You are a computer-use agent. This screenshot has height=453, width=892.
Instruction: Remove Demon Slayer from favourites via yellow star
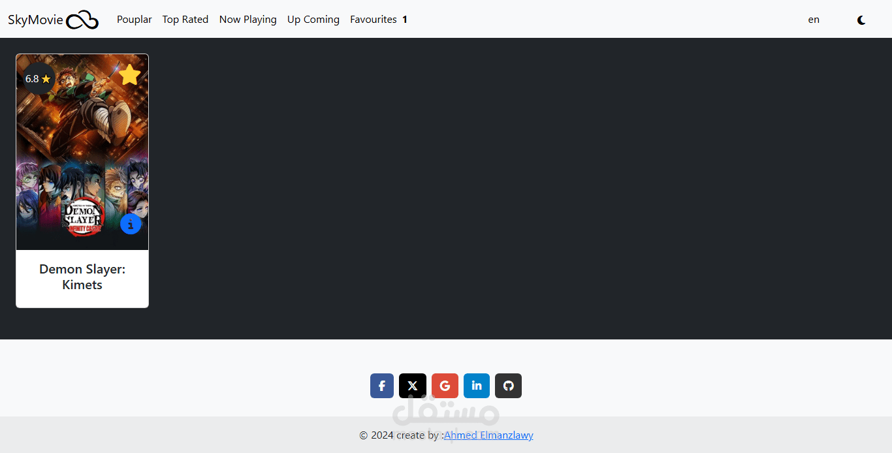(130, 74)
